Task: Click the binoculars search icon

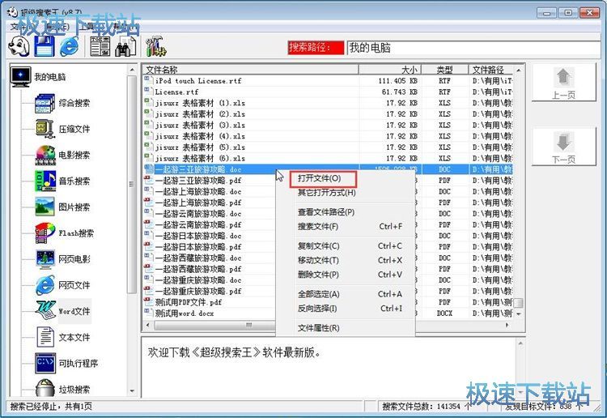Action: [125, 46]
